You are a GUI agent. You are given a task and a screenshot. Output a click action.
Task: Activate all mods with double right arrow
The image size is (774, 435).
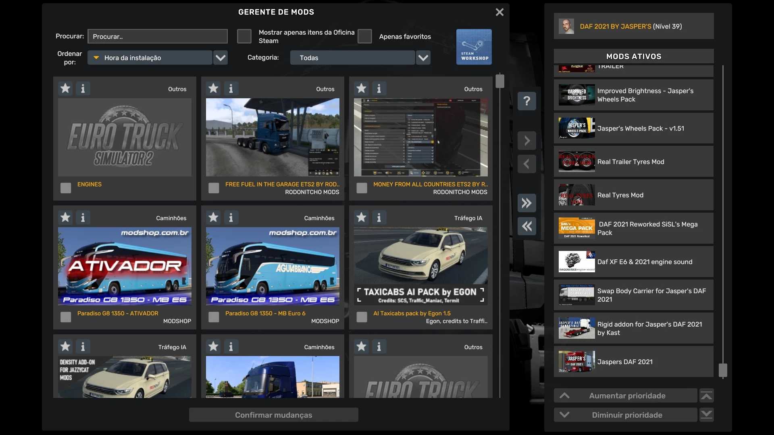point(526,203)
